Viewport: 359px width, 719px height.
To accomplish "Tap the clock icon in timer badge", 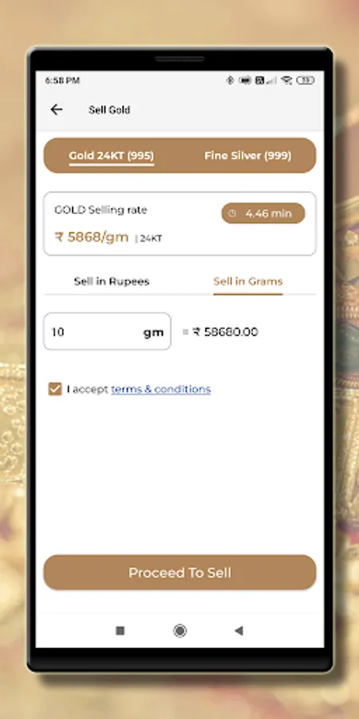I will [232, 213].
